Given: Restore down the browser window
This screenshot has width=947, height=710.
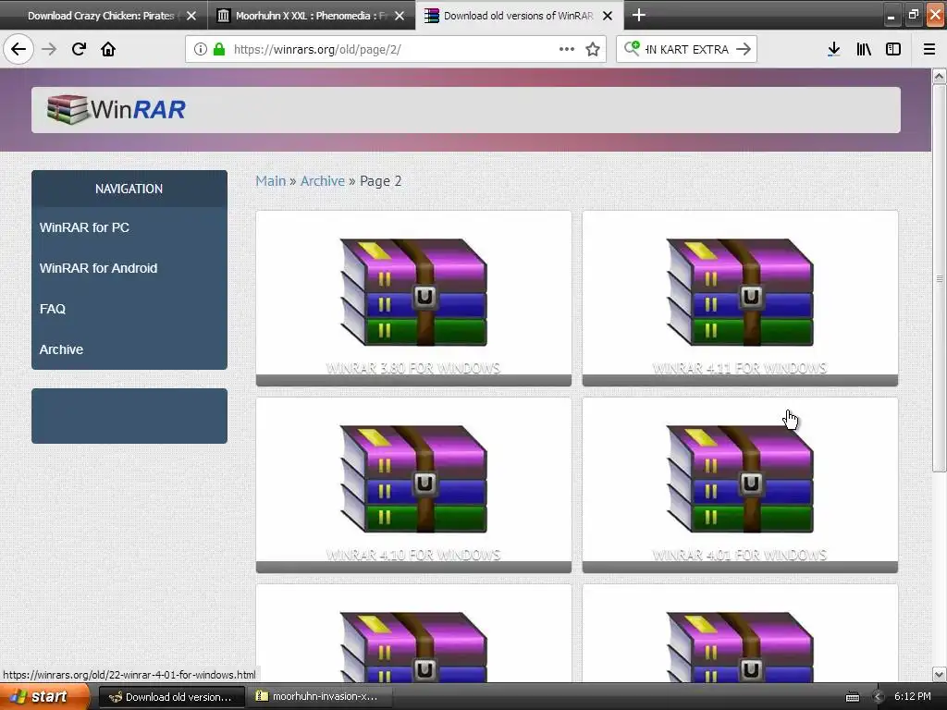Looking at the screenshot, I should tap(913, 15).
